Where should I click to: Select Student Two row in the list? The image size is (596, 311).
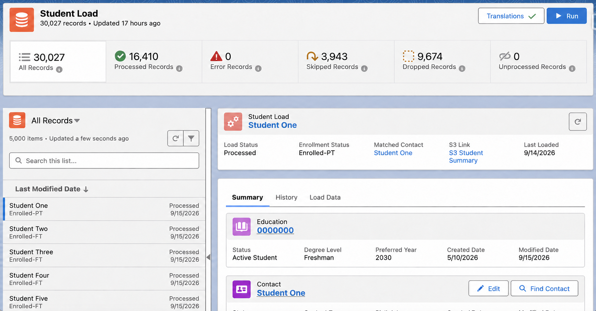point(104,232)
